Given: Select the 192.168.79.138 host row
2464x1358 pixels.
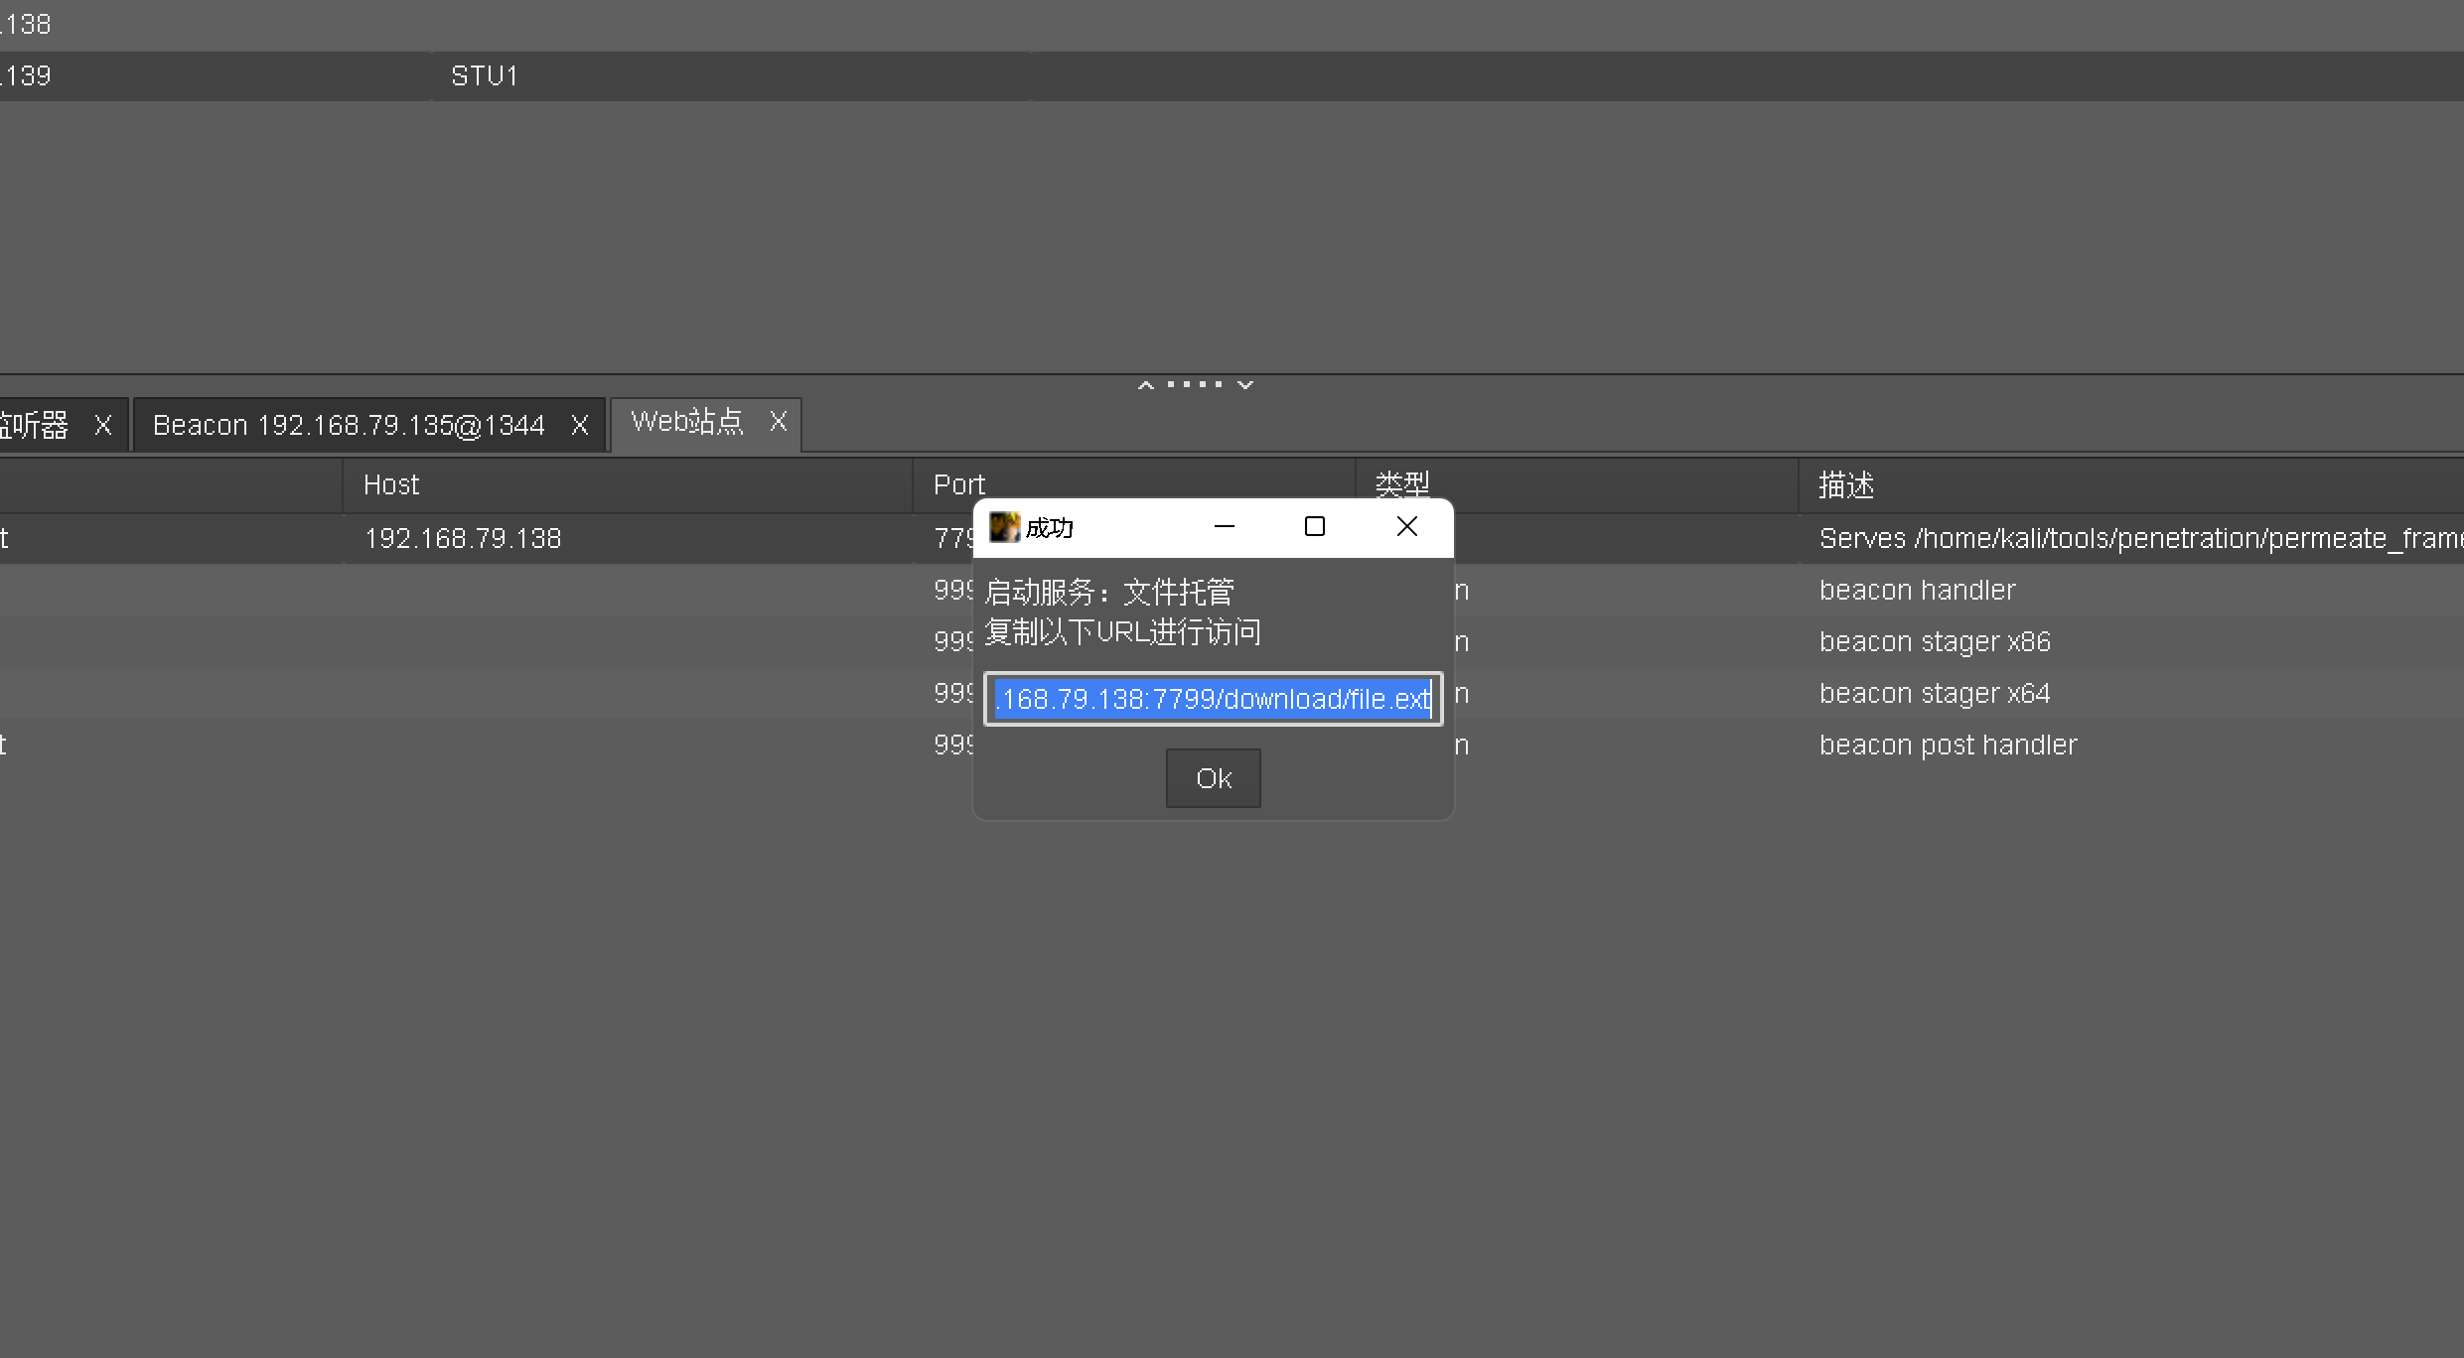Looking at the screenshot, I should [x=463, y=539].
